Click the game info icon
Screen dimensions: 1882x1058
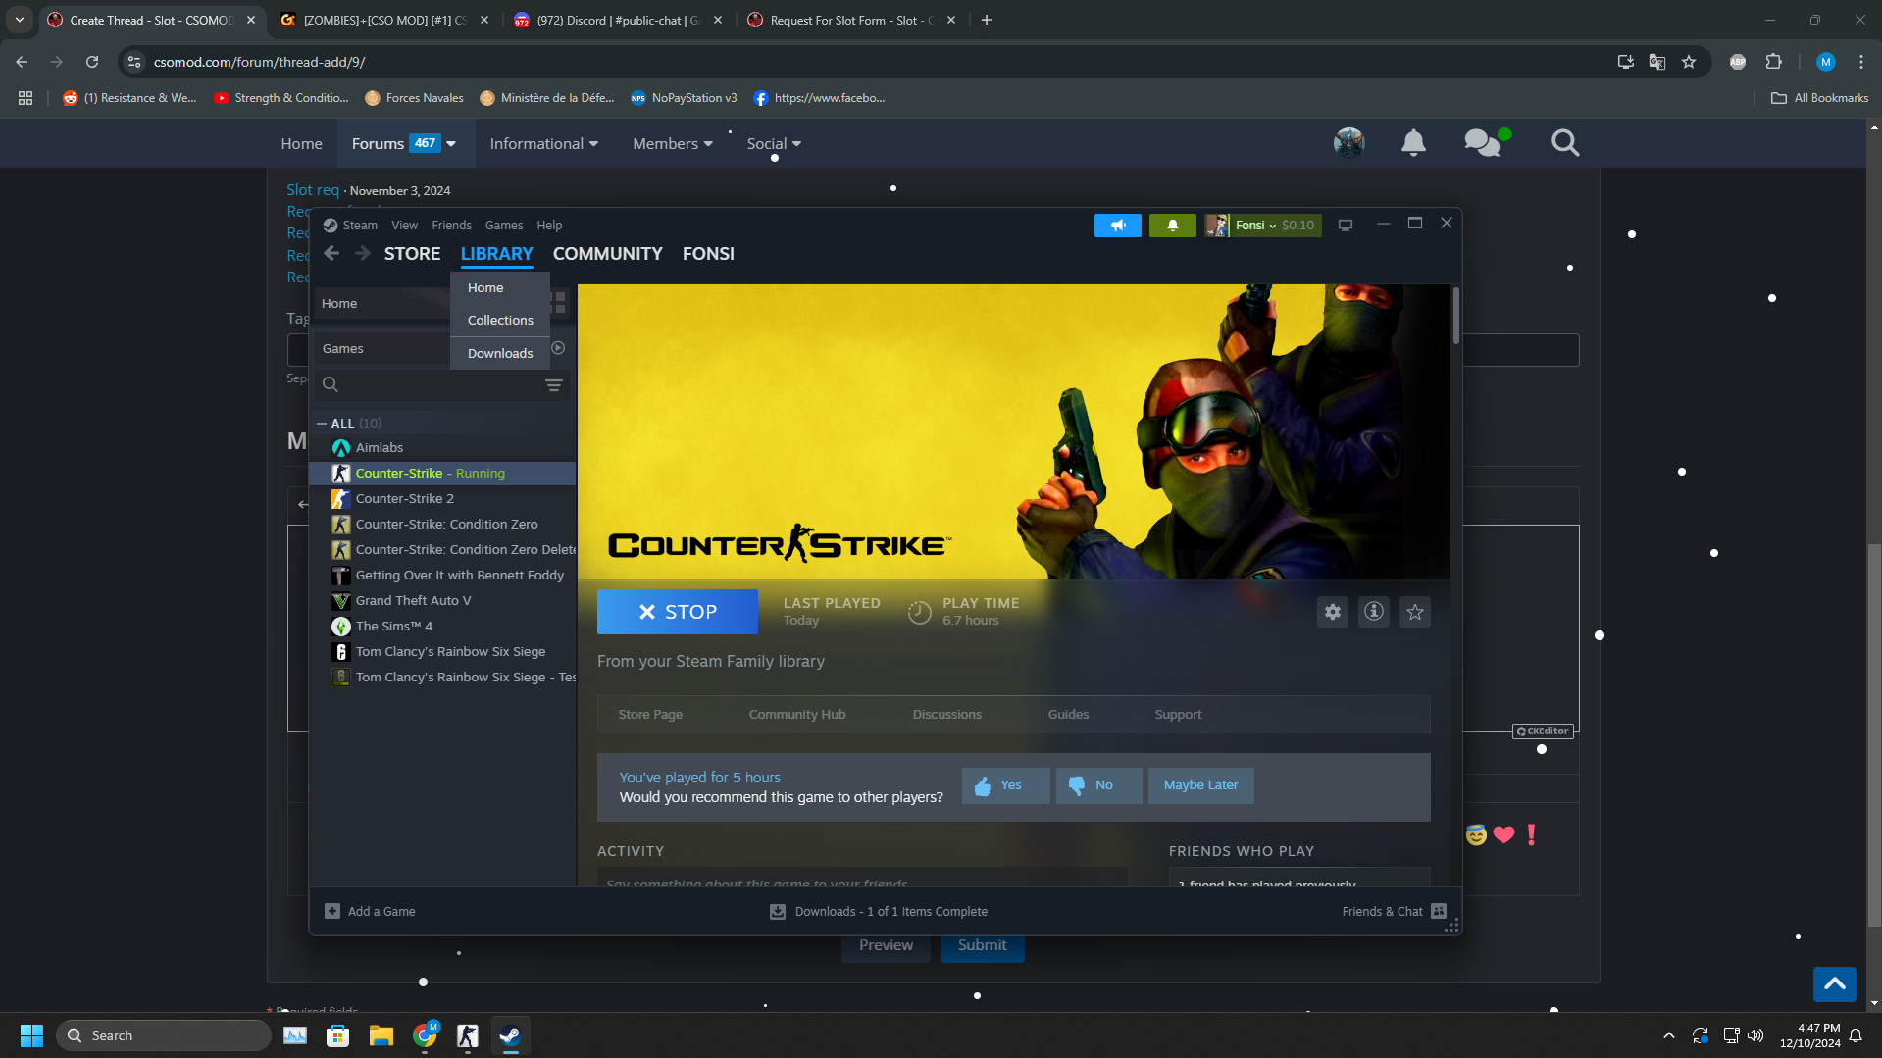(x=1373, y=612)
